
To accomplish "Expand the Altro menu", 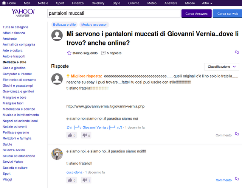I will pyautogui.click(x=207, y=3).
